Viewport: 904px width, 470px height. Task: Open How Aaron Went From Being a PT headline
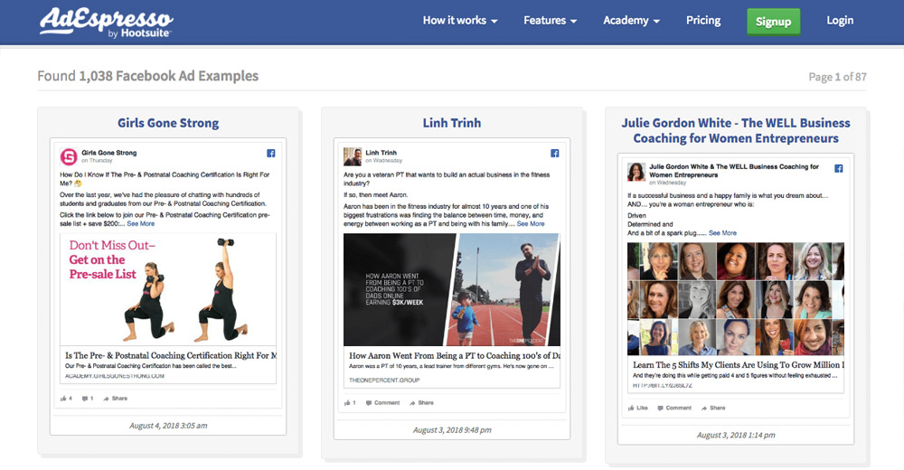tap(455, 356)
